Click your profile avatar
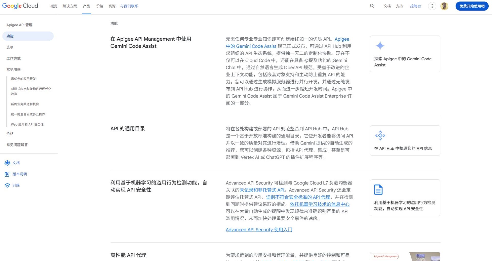 pos(444,6)
